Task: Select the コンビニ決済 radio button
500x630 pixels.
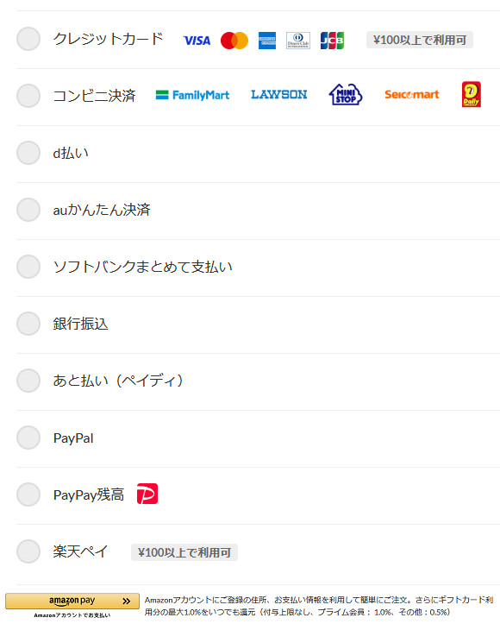Action: coord(28,96)
